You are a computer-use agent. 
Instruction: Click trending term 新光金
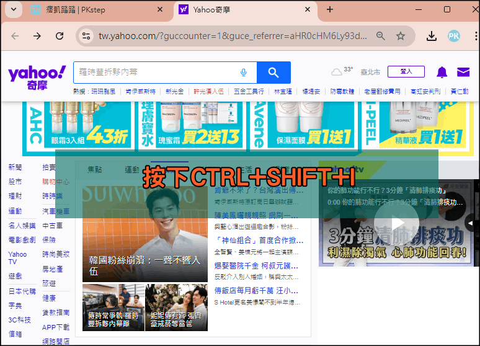point(174,91)
